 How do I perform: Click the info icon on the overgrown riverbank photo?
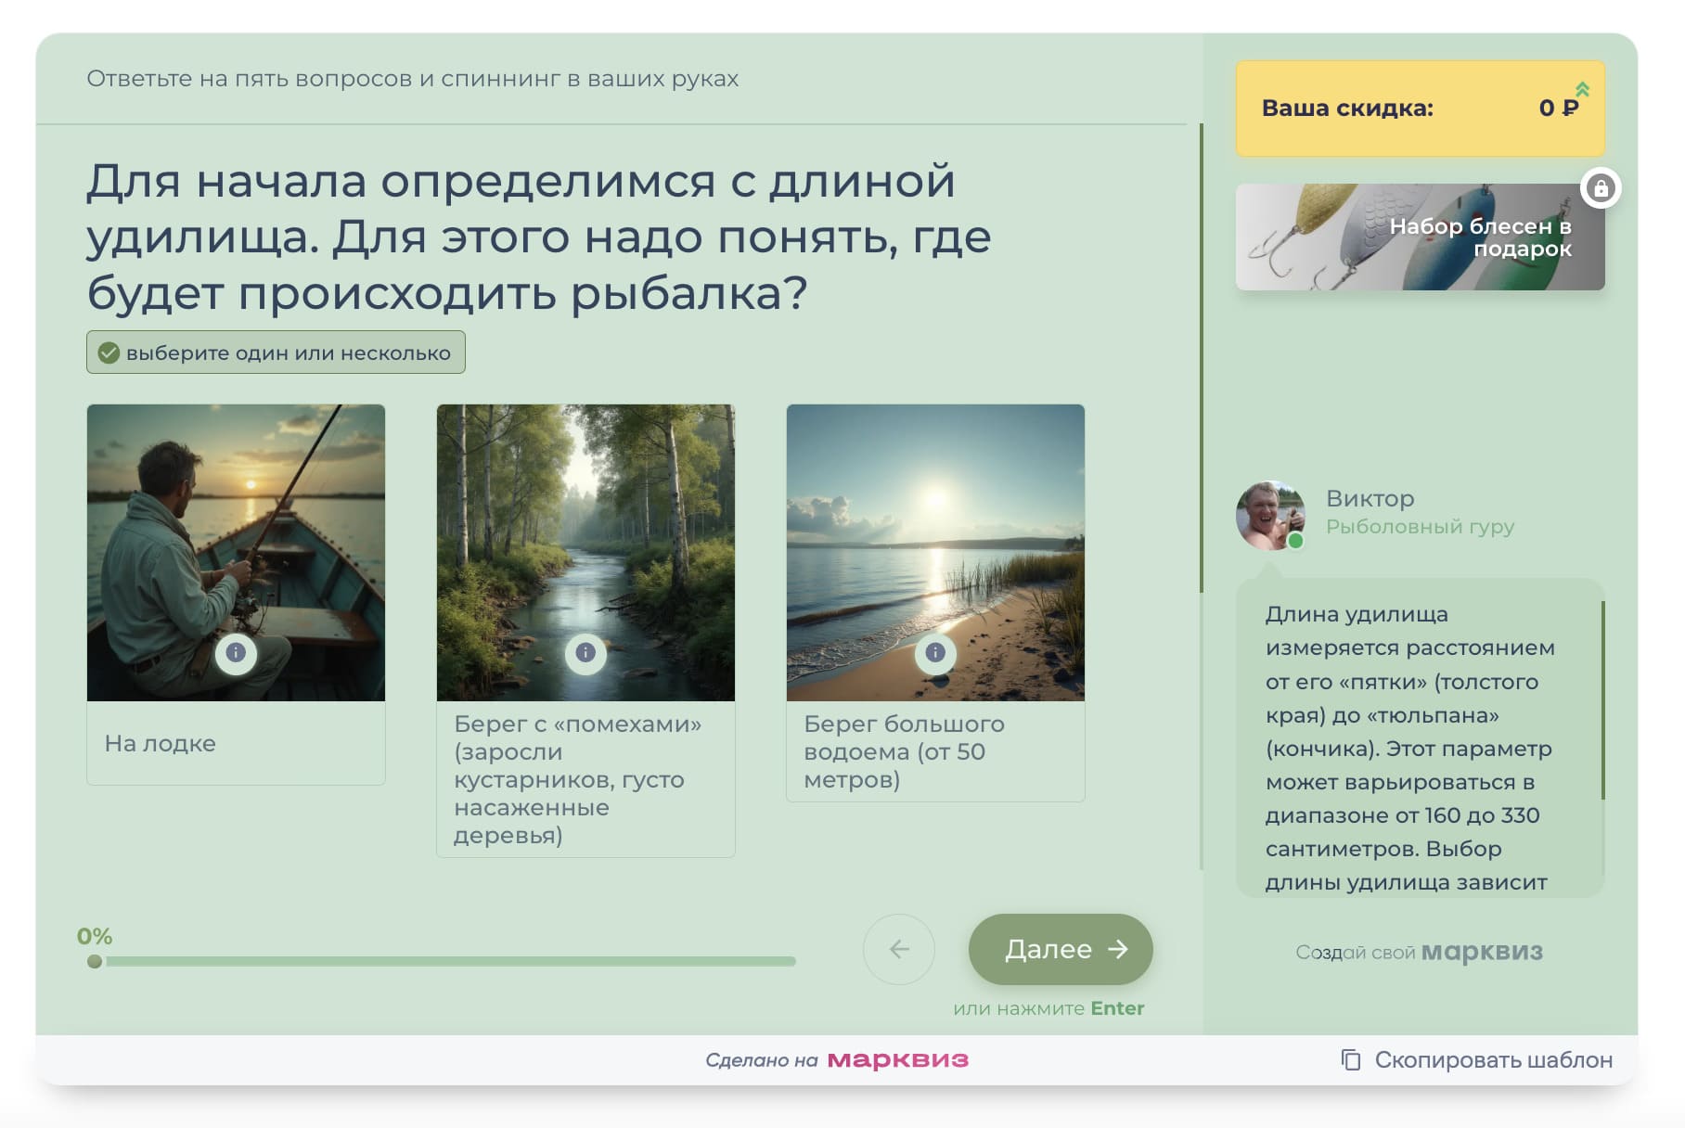click(x=585, y=653)
